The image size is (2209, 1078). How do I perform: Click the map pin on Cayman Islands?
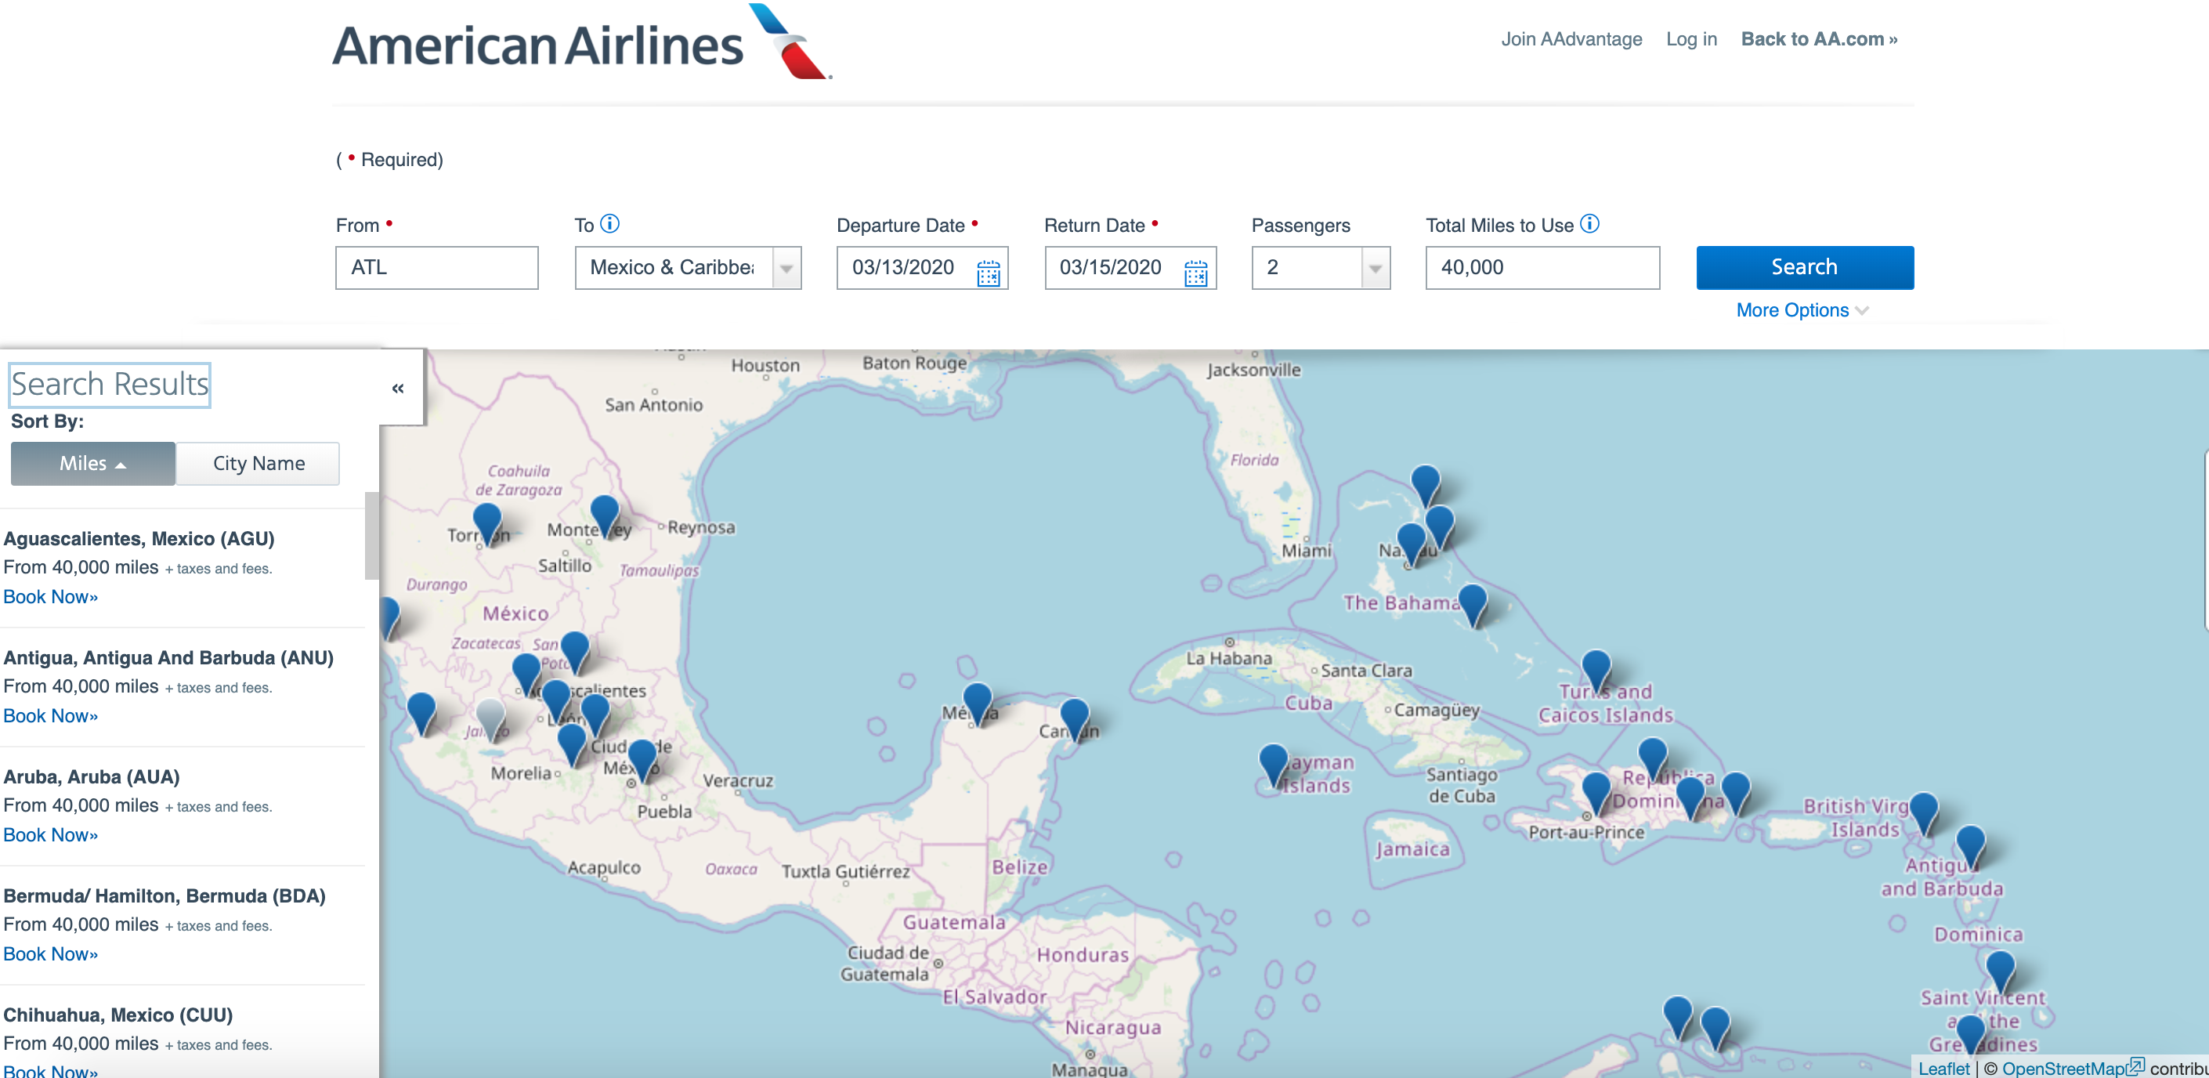coord(1274,761)
